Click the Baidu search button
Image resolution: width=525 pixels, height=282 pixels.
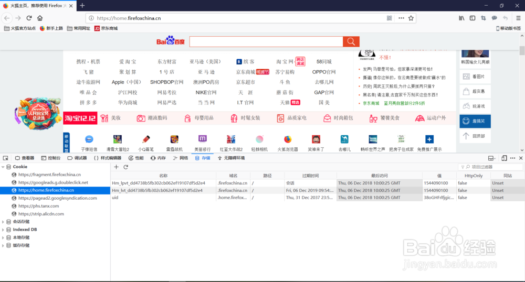(x=351, y=41)
